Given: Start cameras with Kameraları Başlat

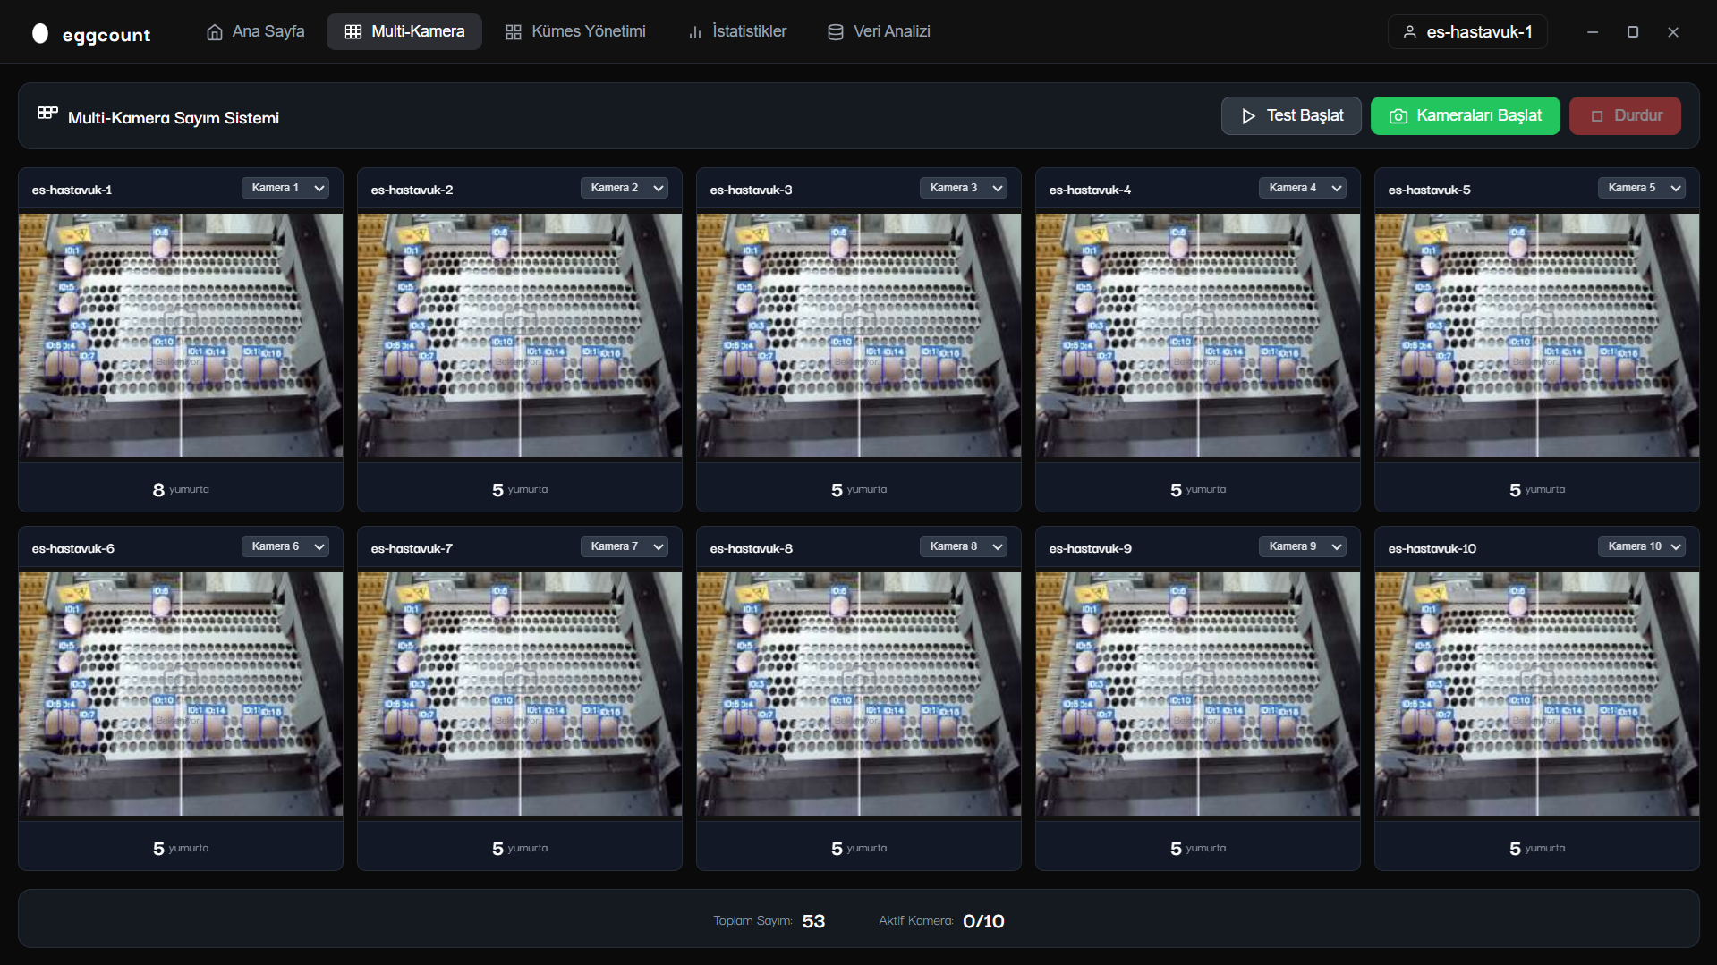Looking at the screenshot, I should click(1465, 116).
